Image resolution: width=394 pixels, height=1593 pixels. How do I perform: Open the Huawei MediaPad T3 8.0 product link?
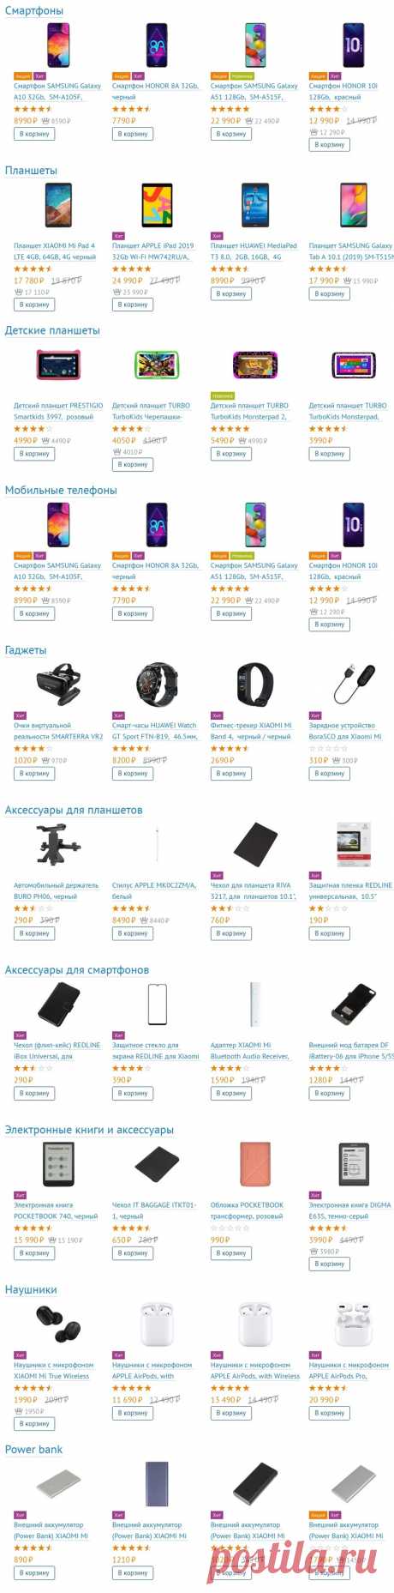254,250
